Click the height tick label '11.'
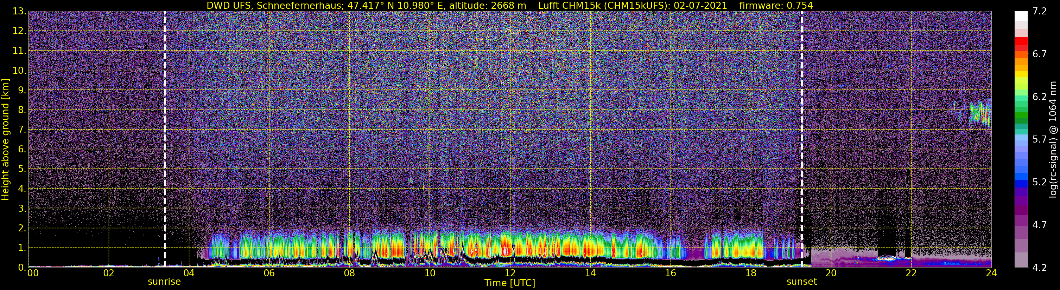Viewport: 1060px width, 290px height. (x=19, y=51)
